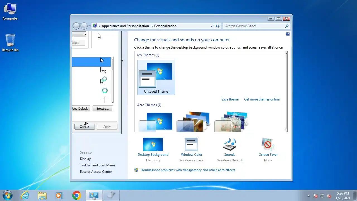Click the Use Default button
Viewport: 357px width, 201px height.
click(81, 109)
